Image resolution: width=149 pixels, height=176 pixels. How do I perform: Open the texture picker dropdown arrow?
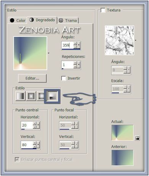click(136, 40)
